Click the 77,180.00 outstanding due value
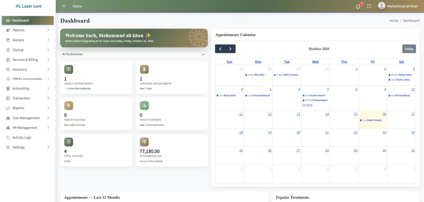 (150, 151)
